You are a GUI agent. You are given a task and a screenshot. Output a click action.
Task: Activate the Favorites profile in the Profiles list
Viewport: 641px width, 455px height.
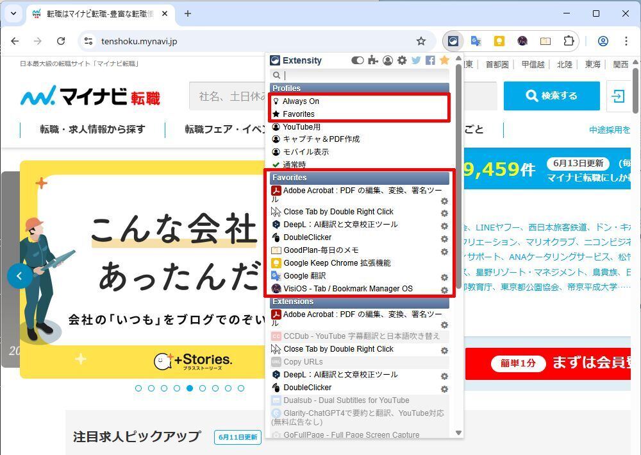[360, 114]
